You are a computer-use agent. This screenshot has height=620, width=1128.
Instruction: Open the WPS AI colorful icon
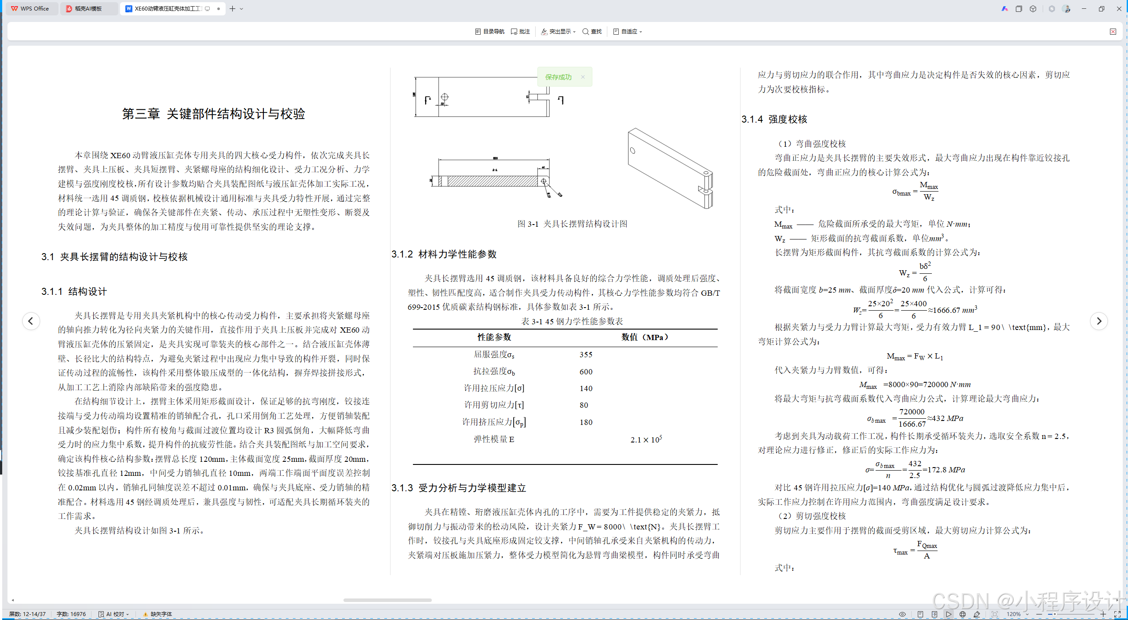tap(1005, 8)
